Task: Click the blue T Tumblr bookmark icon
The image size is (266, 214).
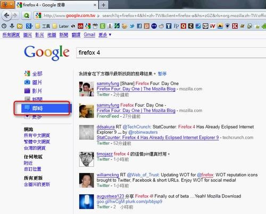Action: click(x=169, y=27)
